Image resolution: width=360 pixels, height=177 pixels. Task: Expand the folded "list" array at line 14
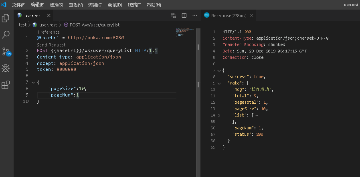[x=219, y=115]
